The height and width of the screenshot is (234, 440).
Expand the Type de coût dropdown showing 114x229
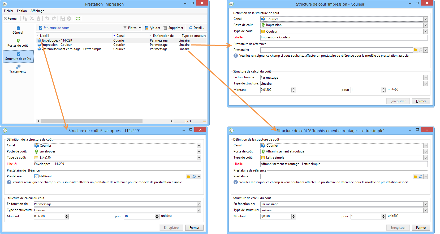[199, 158]
